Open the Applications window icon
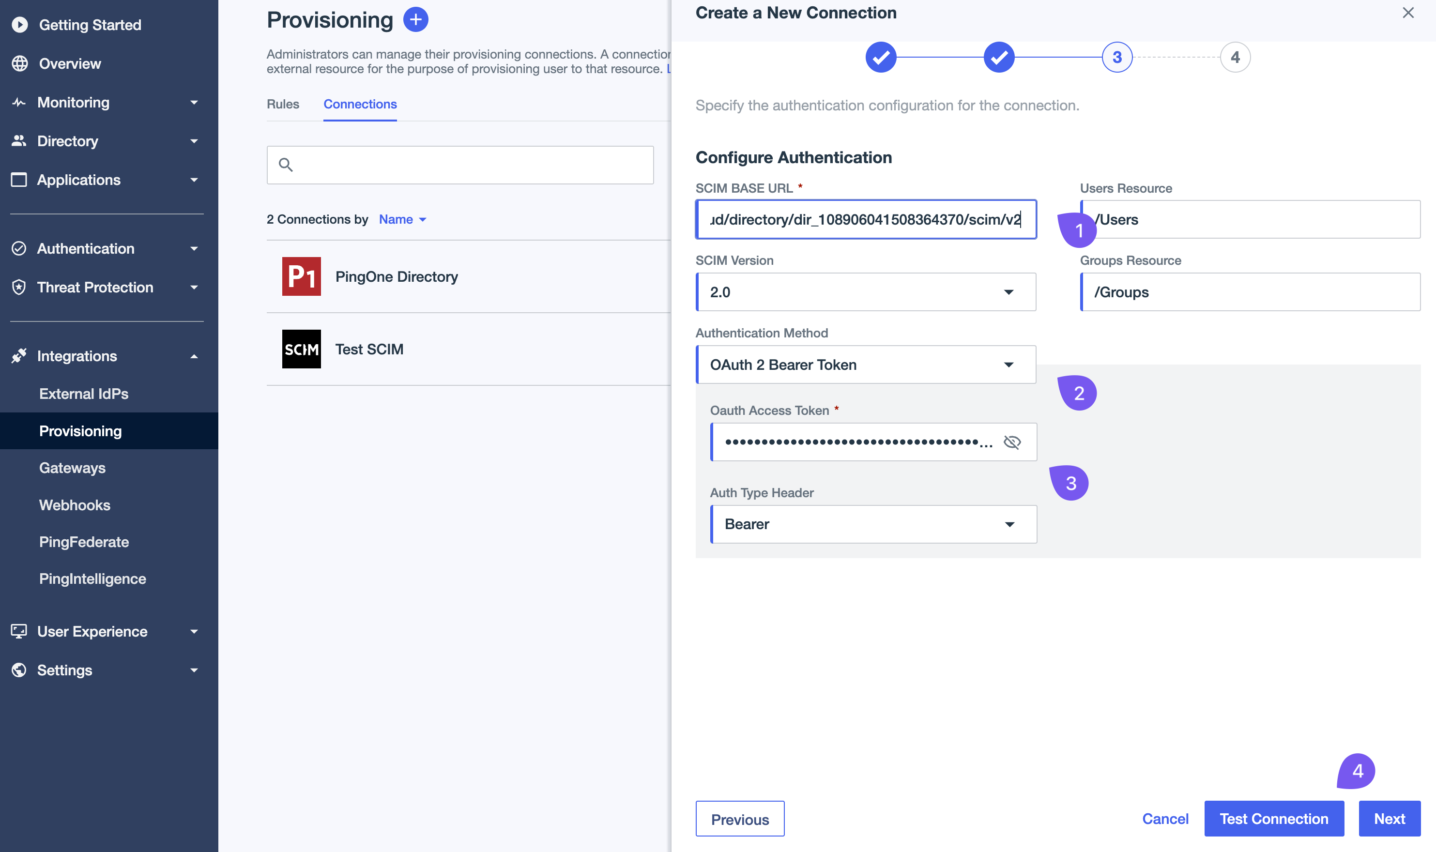This screenshot has width=1436, height=852. (x=19, y=180)
